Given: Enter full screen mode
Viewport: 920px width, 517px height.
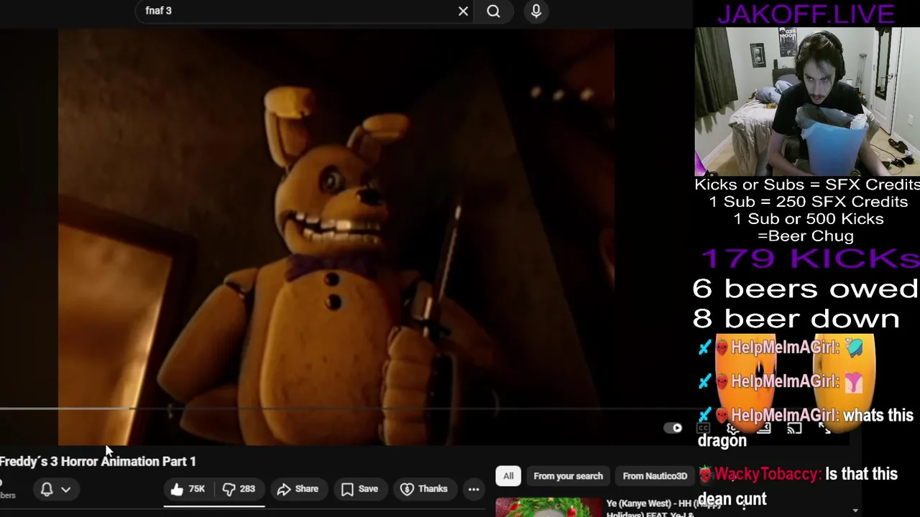Looking at the screenshot, I should [825, 429].
